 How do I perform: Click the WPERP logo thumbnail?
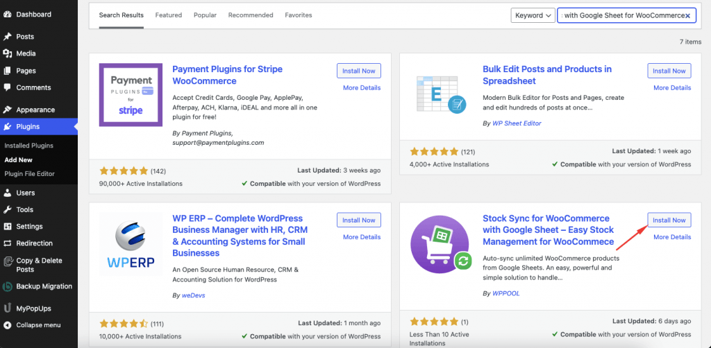pos(131,245)
